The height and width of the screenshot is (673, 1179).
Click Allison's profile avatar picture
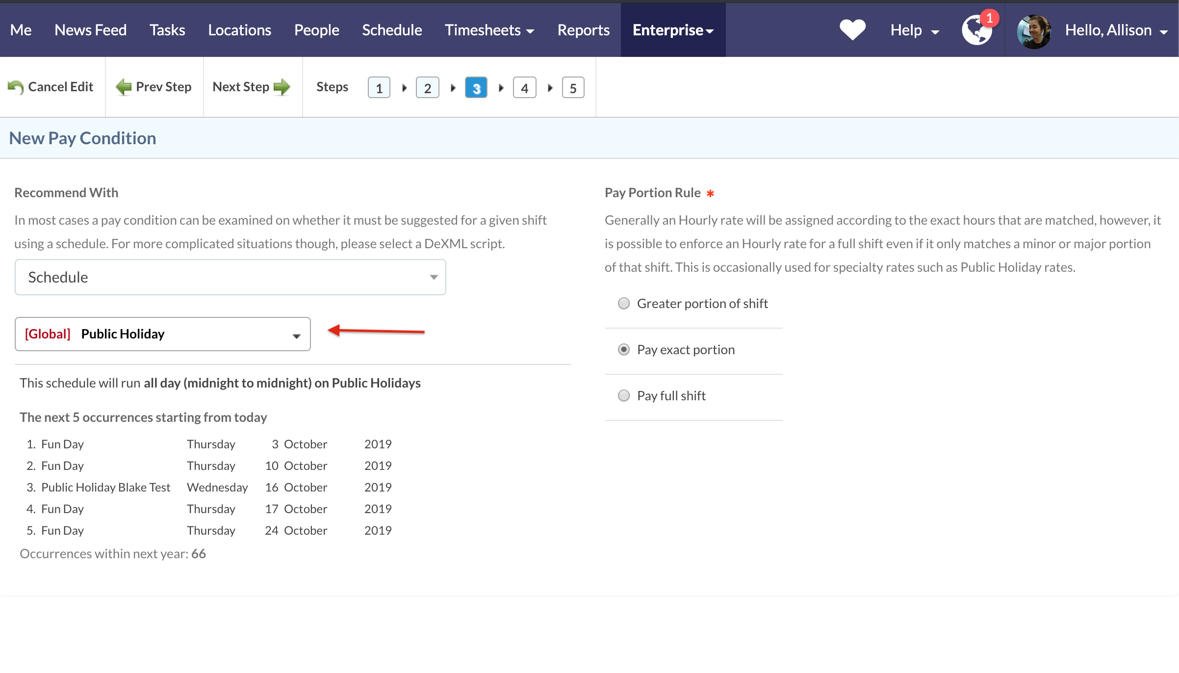1034,31
